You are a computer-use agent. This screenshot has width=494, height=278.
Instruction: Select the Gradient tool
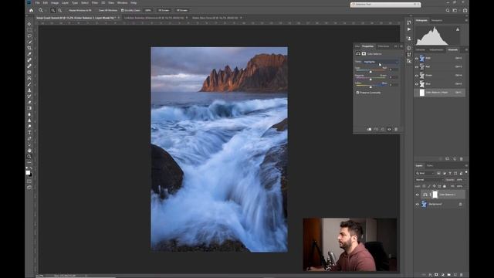29,108
